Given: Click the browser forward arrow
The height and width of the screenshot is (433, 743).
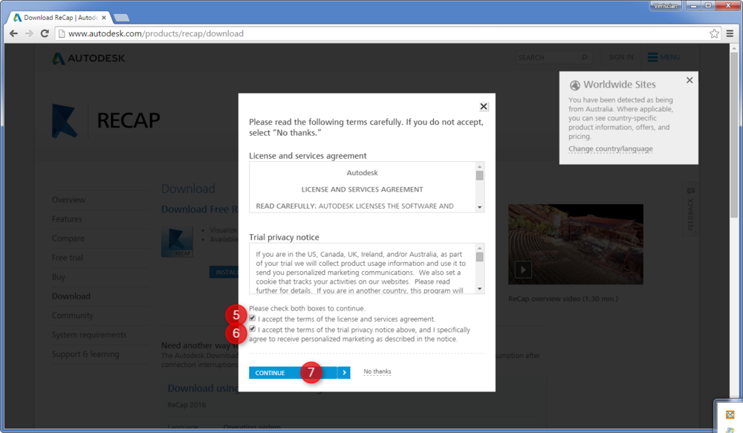Looking at the screenshot, I should click(29, 33).
